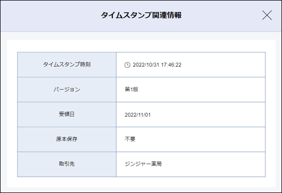Click empty area in the 第1版 row
282x193 pixels.
tap(202, 90)
